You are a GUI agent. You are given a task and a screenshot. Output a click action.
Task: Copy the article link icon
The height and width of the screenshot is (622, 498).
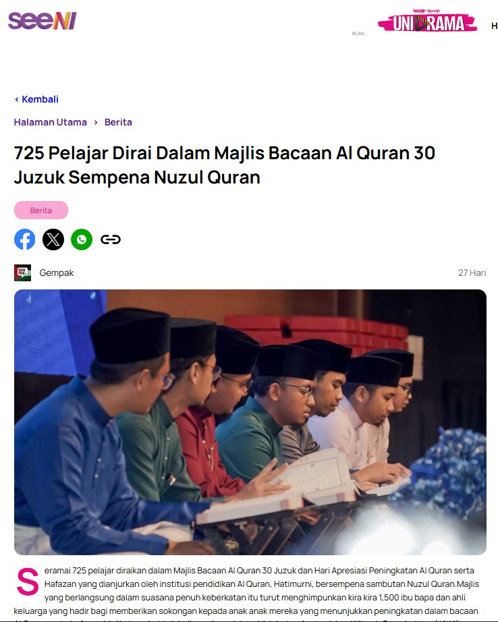(x=111, y=239)
